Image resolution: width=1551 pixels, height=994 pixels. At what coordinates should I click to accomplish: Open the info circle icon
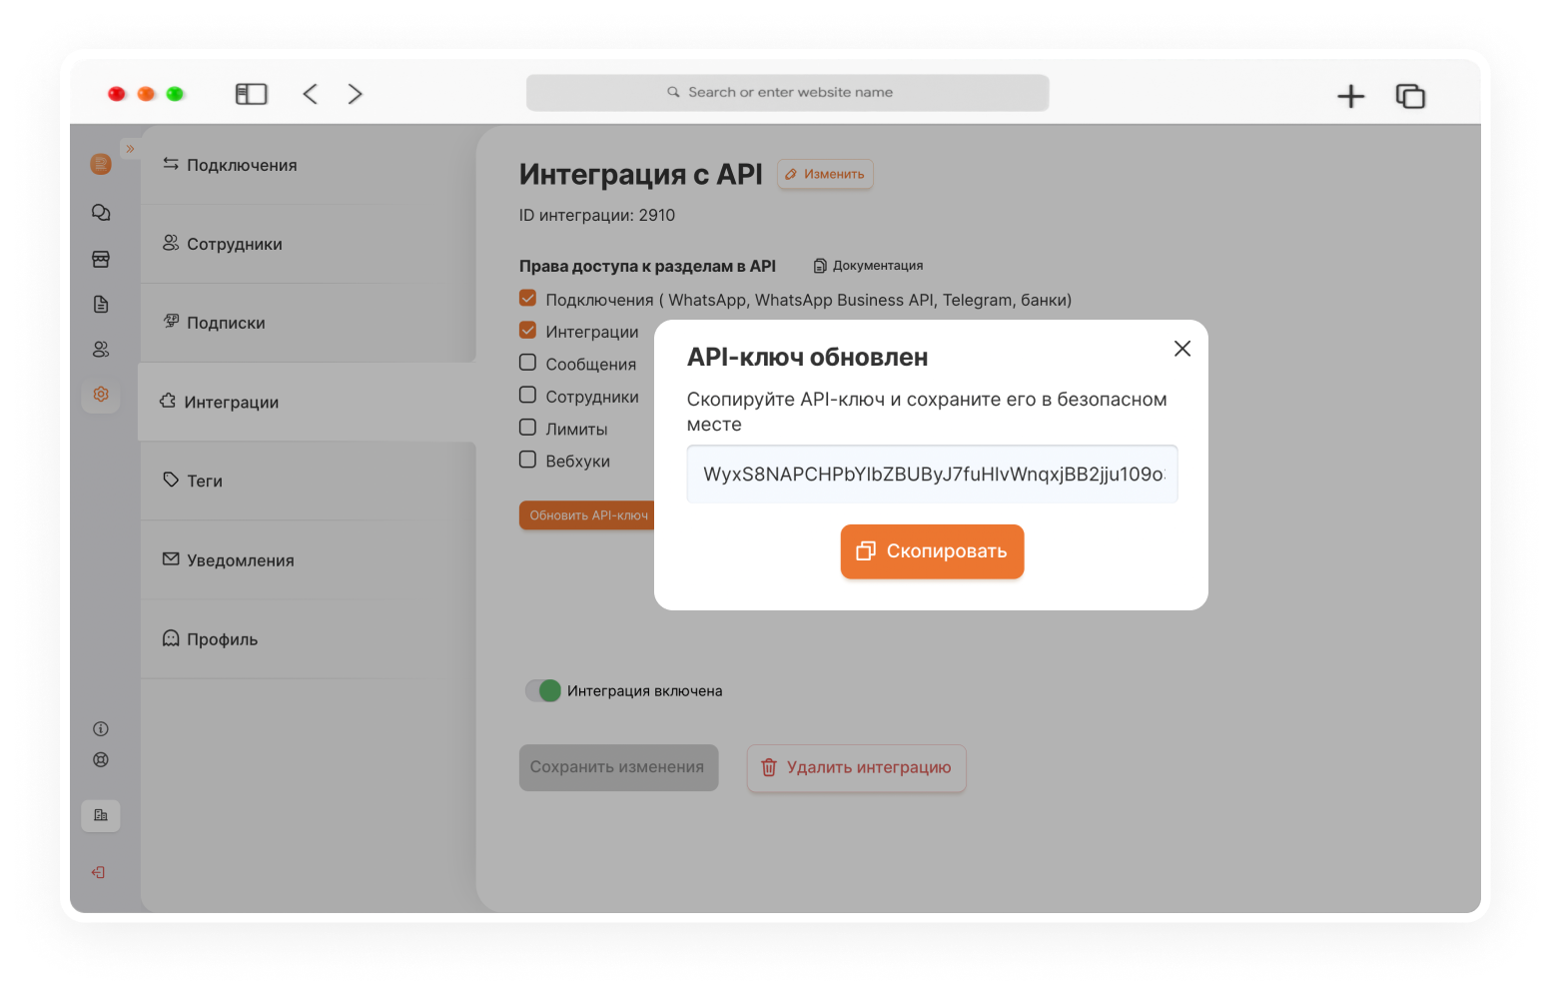[x=101, y=729]
